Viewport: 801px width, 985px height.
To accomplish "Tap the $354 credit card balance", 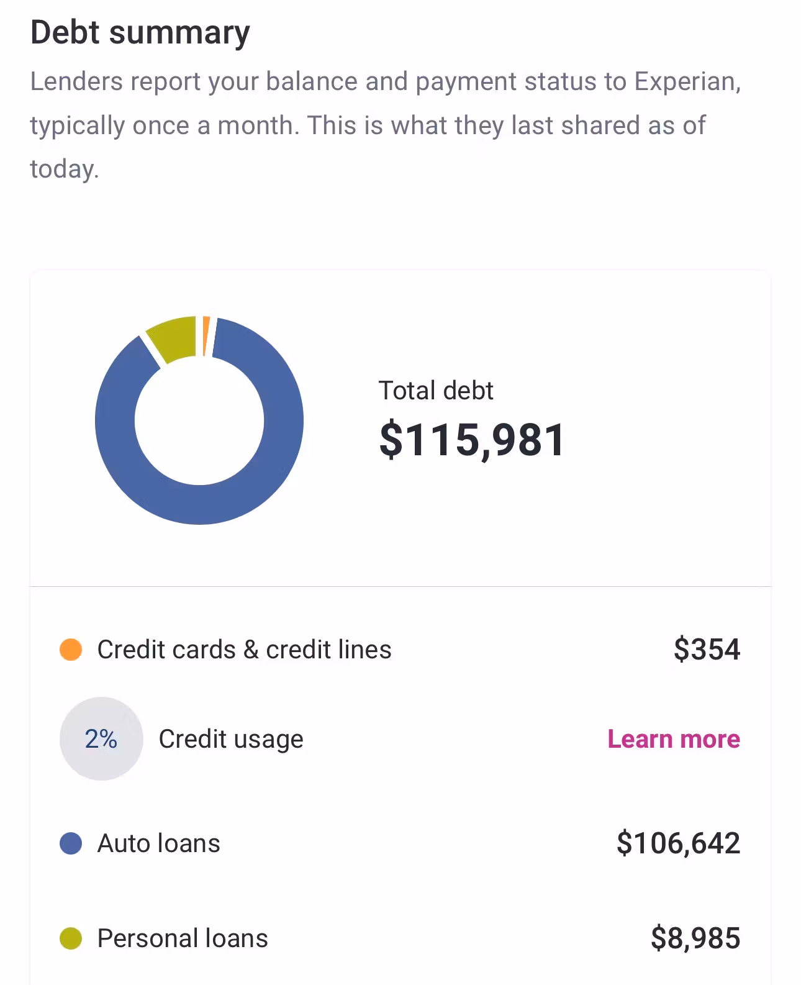I will [x=707, y=650].
